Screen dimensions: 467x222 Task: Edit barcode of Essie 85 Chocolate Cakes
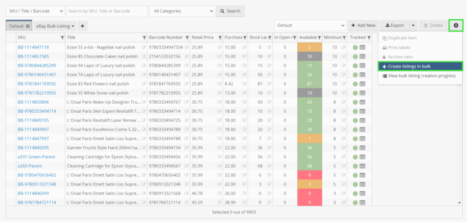click(187, 56)
